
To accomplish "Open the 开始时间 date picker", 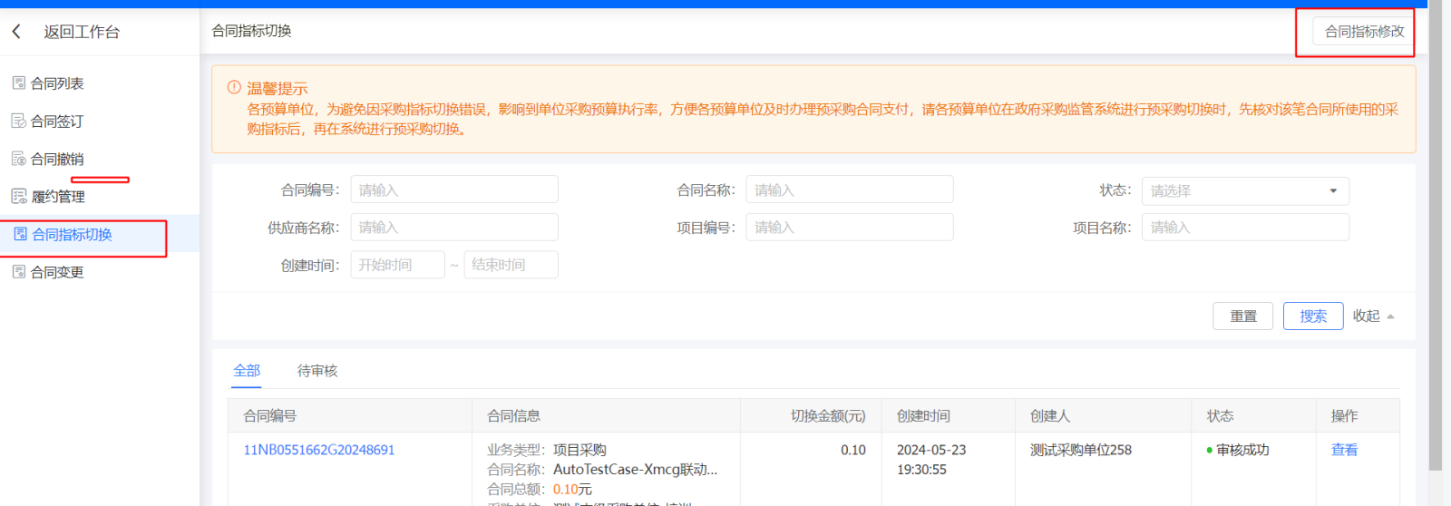I will pos(397,265).
